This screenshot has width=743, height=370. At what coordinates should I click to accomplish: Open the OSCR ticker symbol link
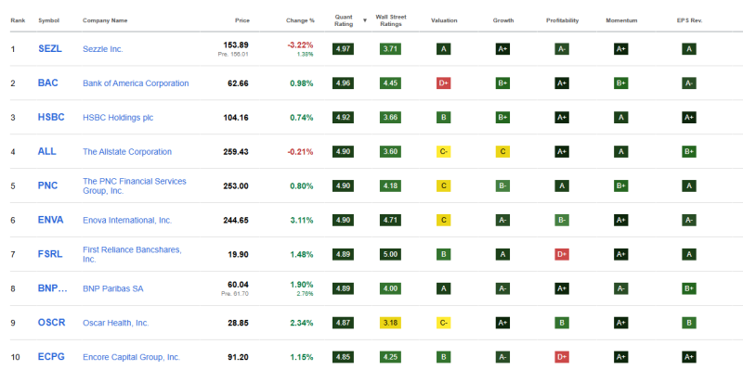click(x=52, y=323)
